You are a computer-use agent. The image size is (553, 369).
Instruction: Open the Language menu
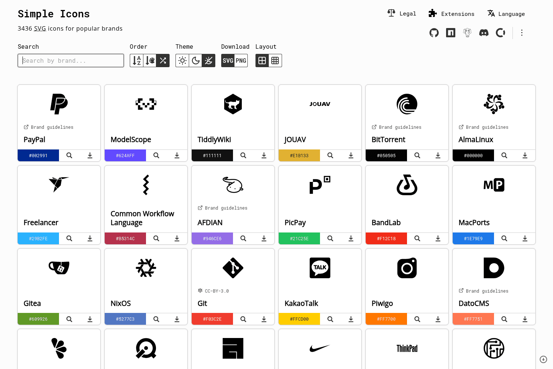pos(506,14)
